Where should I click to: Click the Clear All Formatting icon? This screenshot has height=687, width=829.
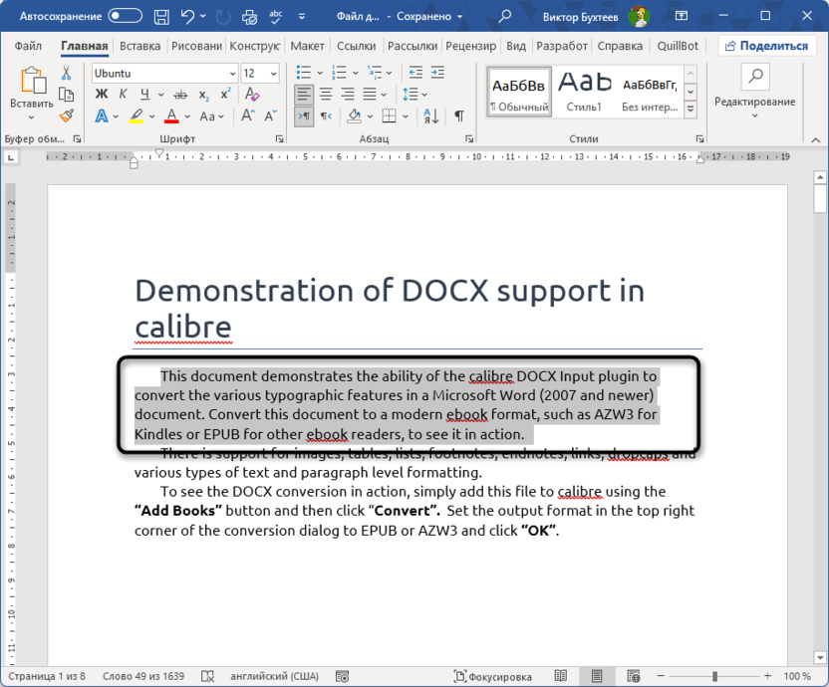tap(251, 94)
